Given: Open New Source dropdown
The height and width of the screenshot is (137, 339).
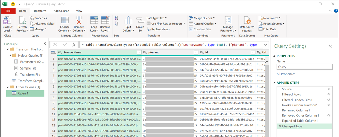Looking at the screenshot, I should [269, 18].
